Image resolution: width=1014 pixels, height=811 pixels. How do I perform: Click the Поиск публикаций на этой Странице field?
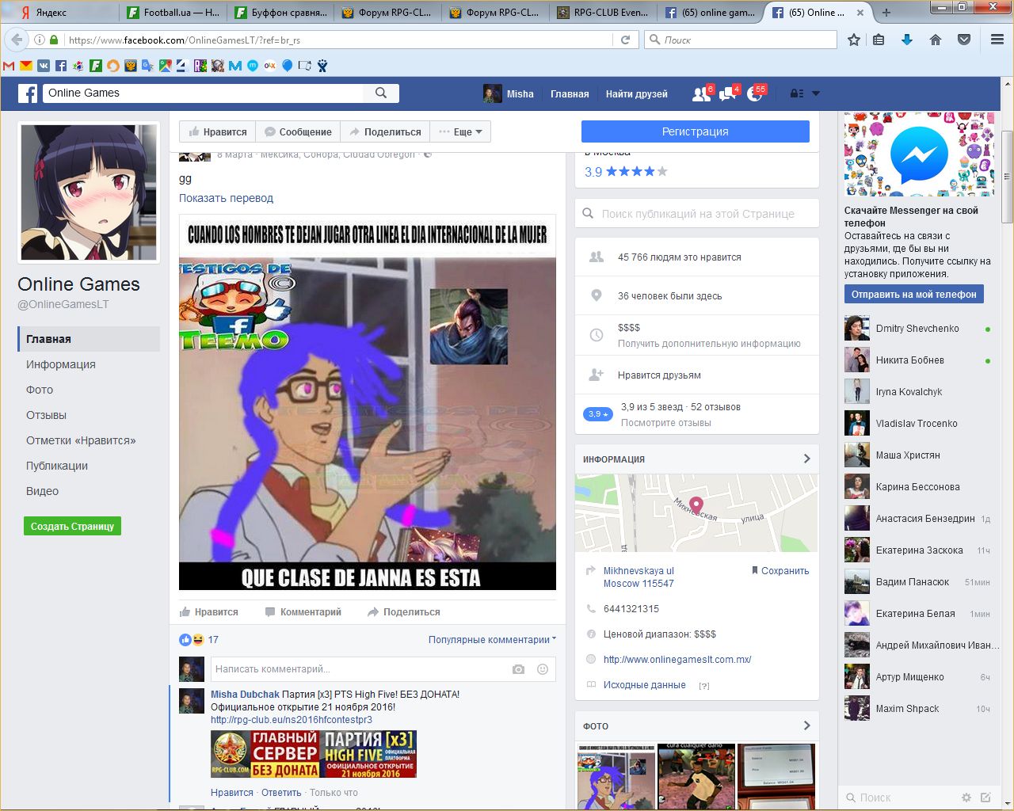click(697, 213)
